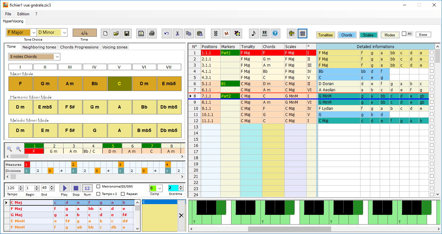Click the Tonalities button
Viewport: 442px width, 234px height.
[x=326, y=35]
